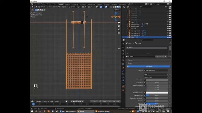Open the Render menu
Viewport: 202px width, 113px height.
point(43,4)
